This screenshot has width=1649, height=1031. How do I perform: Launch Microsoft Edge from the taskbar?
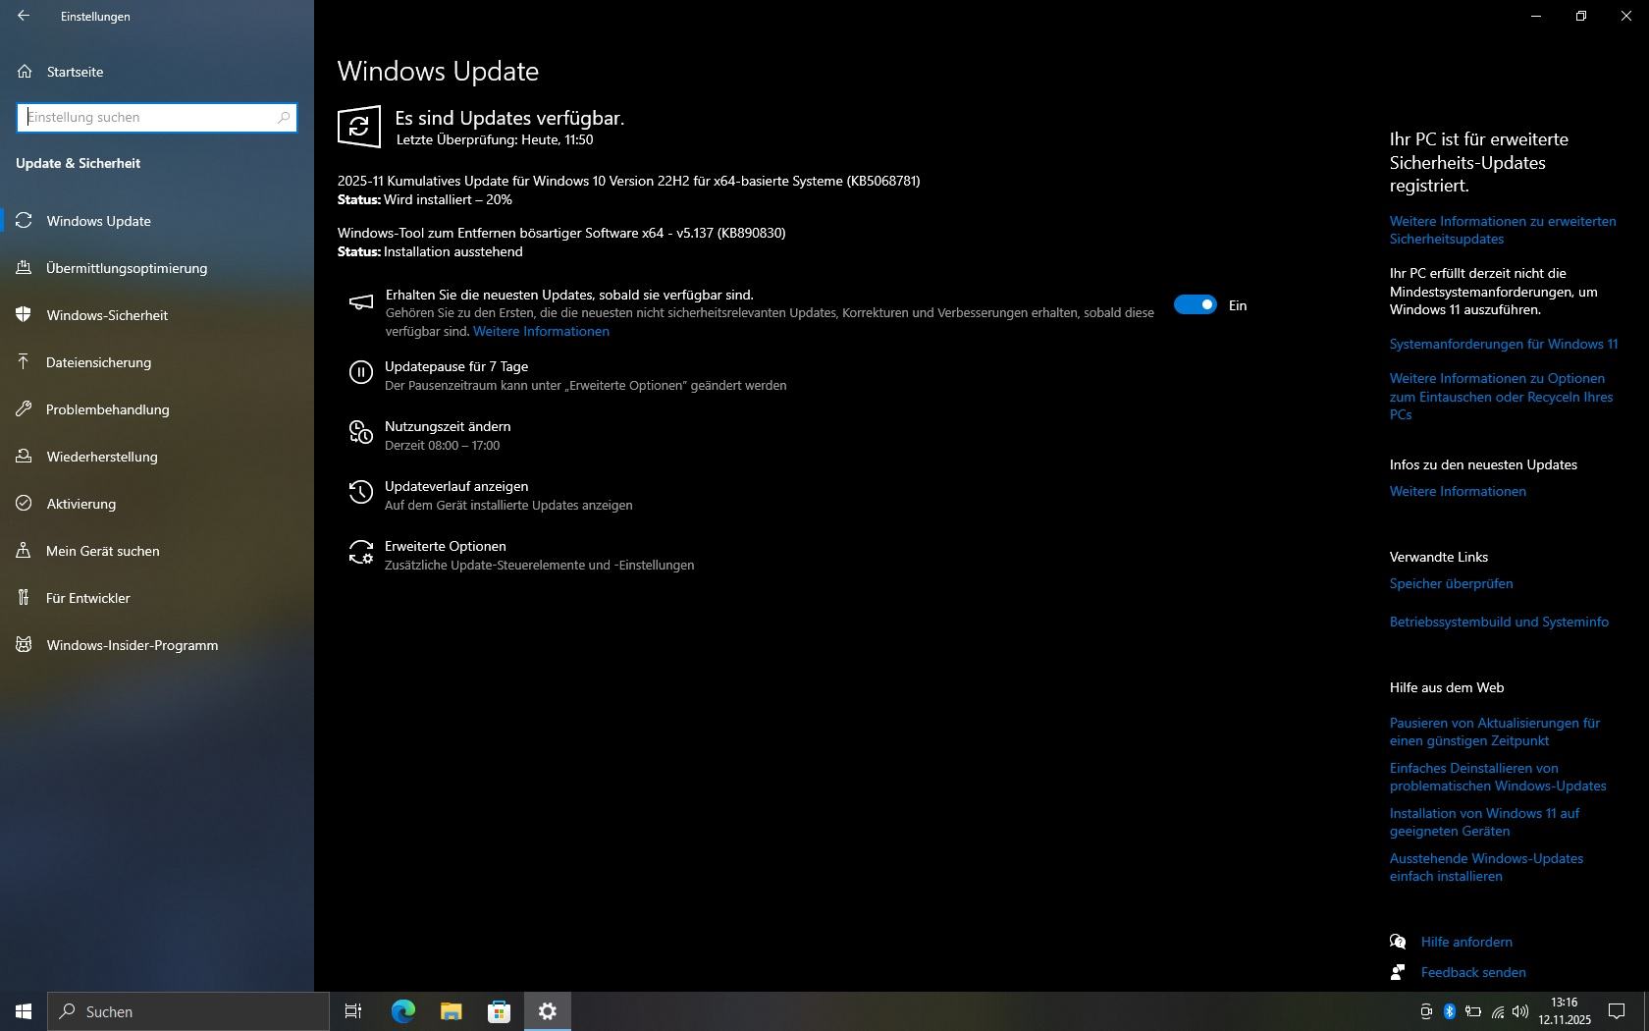tap(402, 1011)
